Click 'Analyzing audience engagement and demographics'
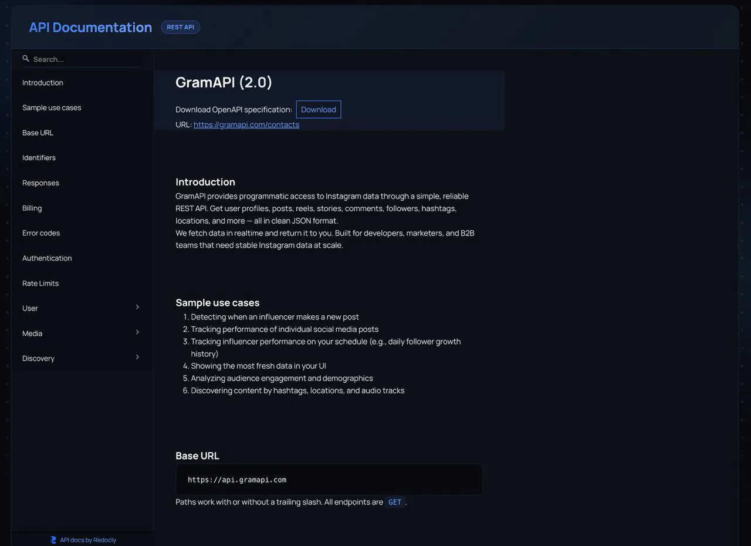This screenshot has width=751, height=546. [x=282, y=378]
